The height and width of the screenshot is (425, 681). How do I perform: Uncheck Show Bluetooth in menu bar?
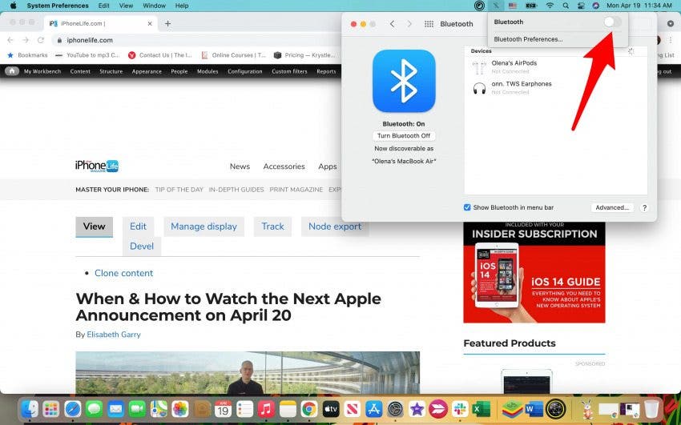click(468, 207)
